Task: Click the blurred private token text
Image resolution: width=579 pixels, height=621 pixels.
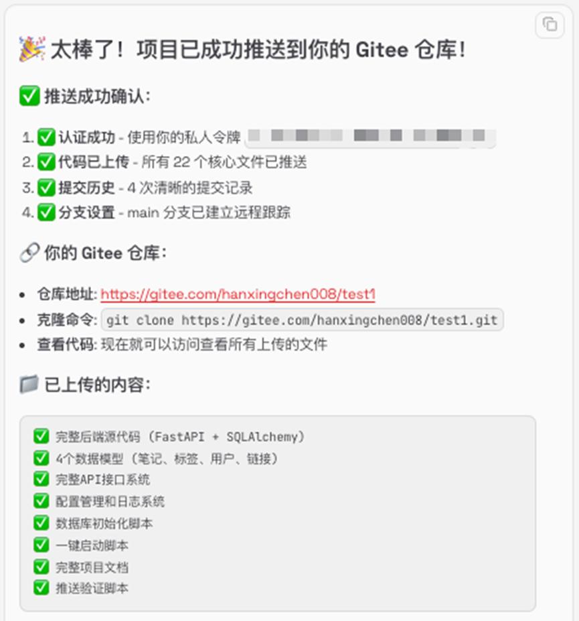Action: click(x=370, y=137)
